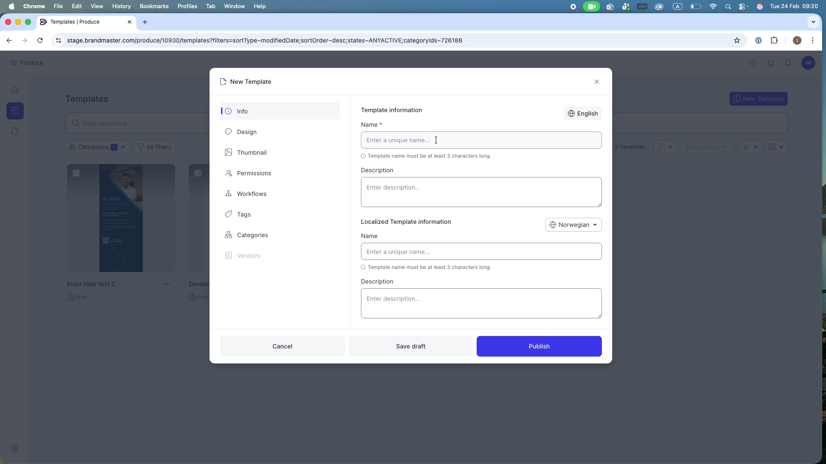The height and width of the screenshot is (464, 826).
Task: Focus the main Description text area
Action: pyautogui.click(x=481, y=192)
